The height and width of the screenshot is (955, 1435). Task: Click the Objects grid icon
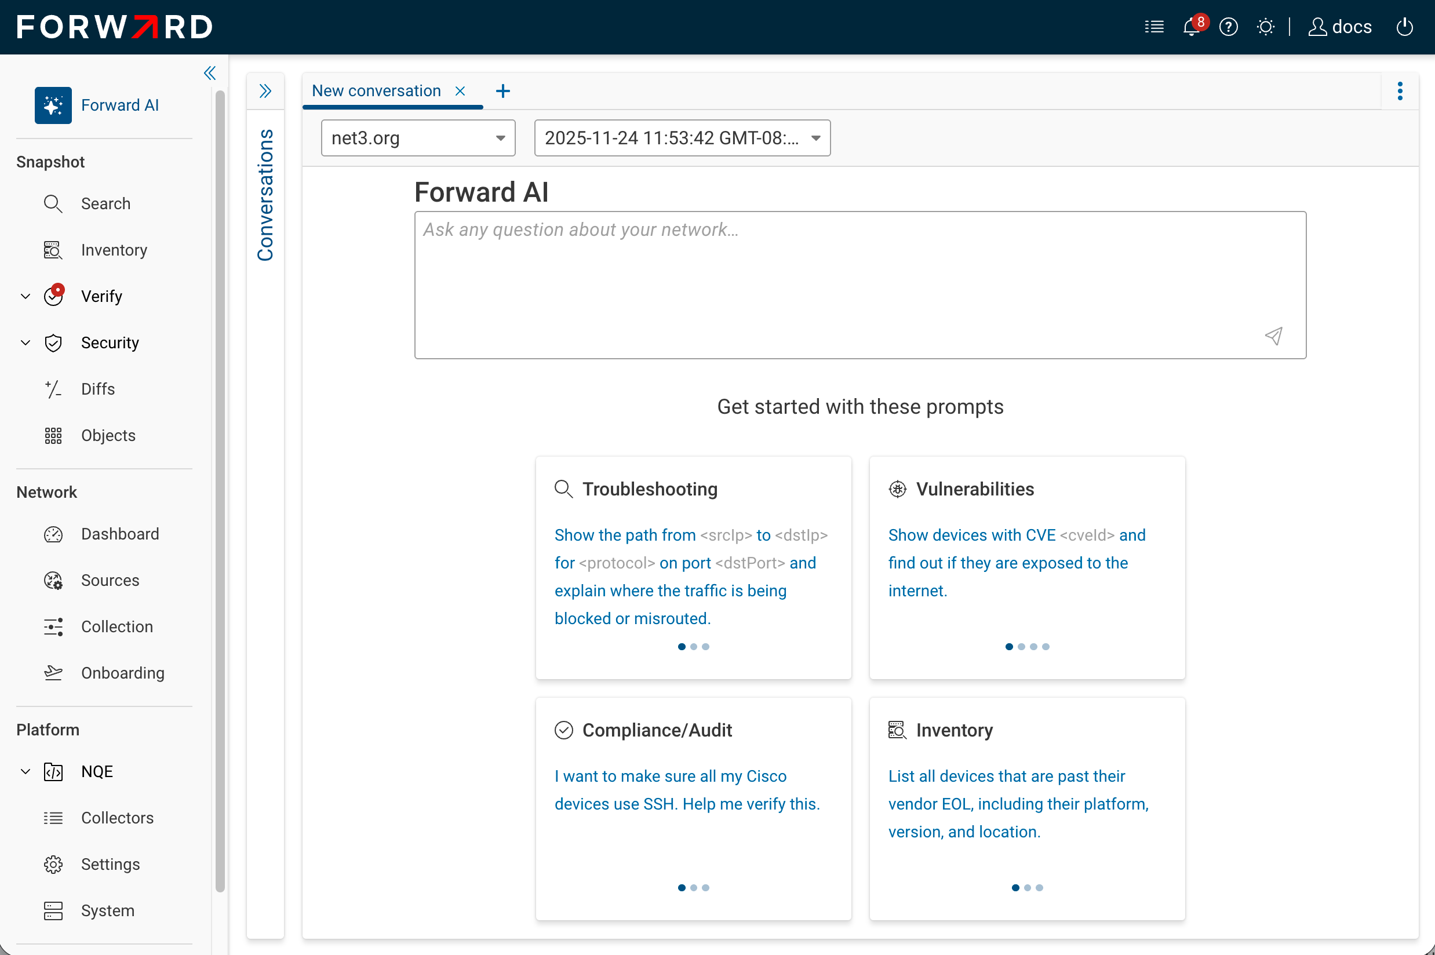[x=53, y=435]
